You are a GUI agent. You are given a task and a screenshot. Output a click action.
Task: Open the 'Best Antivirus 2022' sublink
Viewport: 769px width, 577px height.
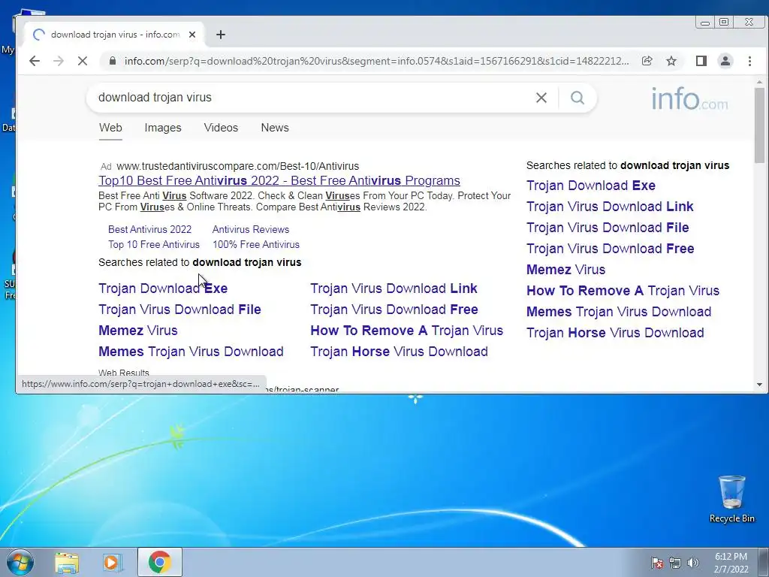pyautogui.click(x=149, y=229)
